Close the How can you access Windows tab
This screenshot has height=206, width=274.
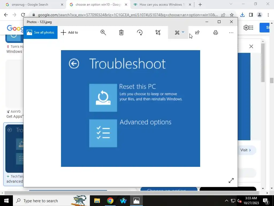coord(190,5)
